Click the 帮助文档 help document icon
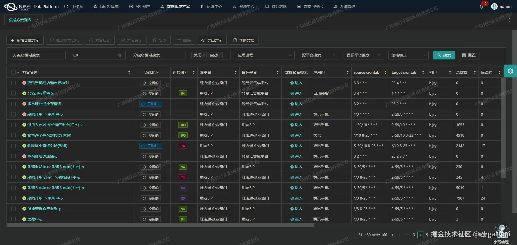The height and width of the screenshot is (245, 517). [x=243, y=40]
